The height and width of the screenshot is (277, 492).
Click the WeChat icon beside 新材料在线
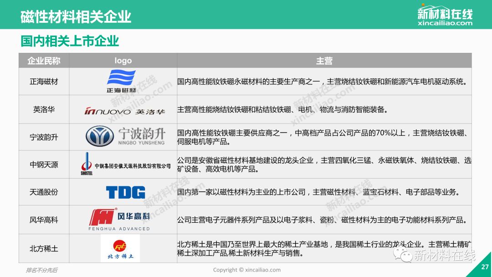point(403,255)
